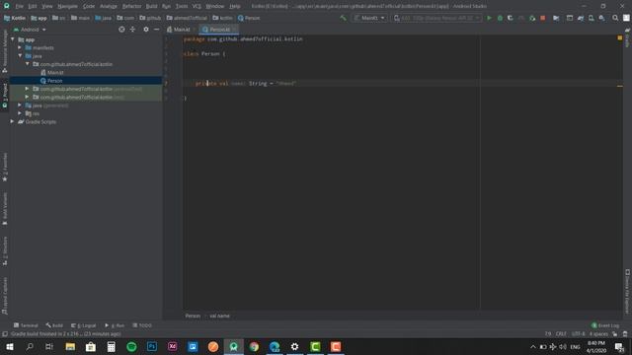The width and height of the screenshot is (632, 355).
Task: Expand Gradle Scripts node
Action: [13, 121]
